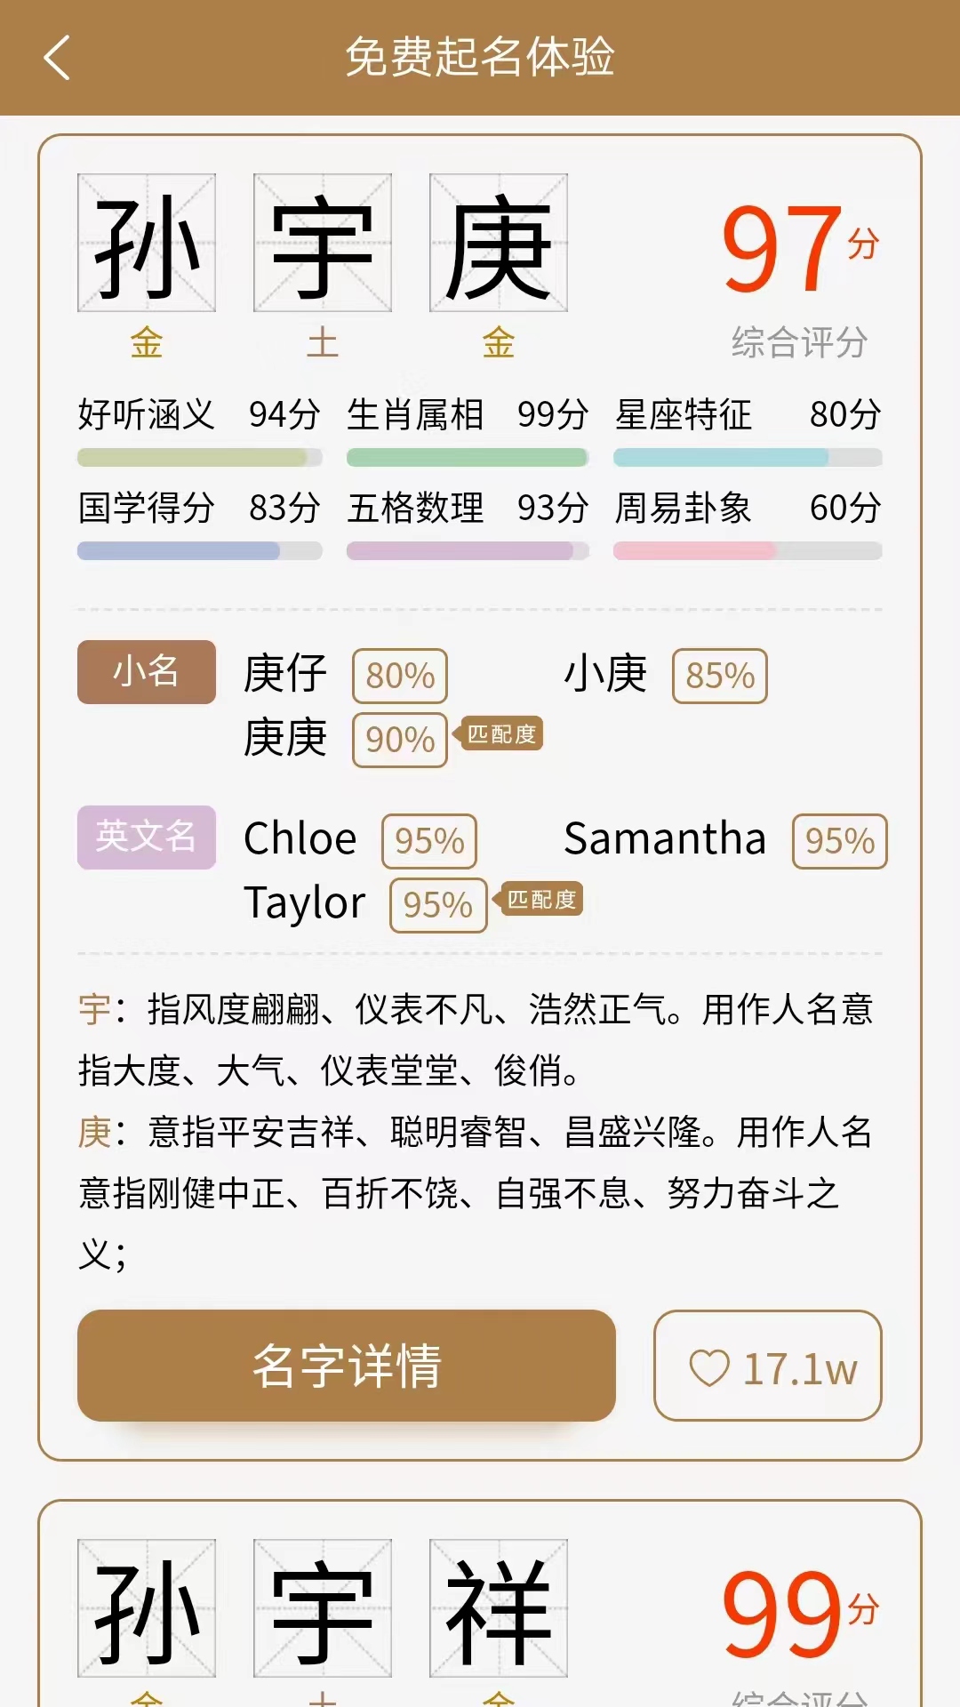Select the English name Chloe
This screenshot has width=960, height=1707.
tap(300, 837)
